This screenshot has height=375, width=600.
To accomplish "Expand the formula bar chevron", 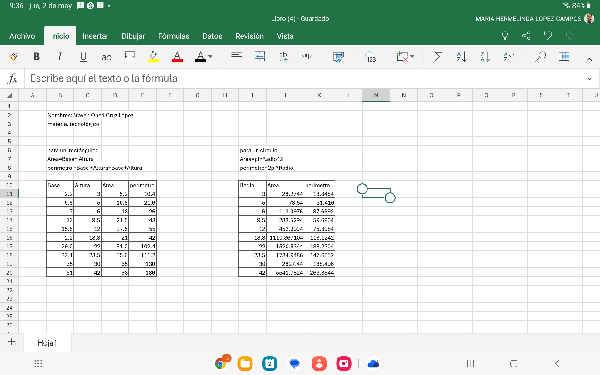I will [x=589, y=79].
